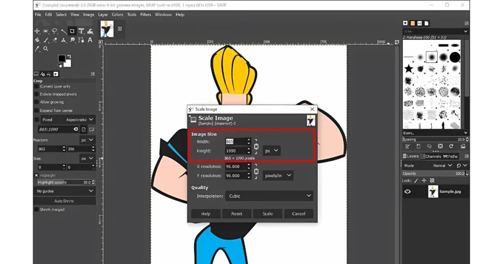Select the Zoom magnifier tool
The height and width of the screenshot is (264, 503).
point(46,49)
